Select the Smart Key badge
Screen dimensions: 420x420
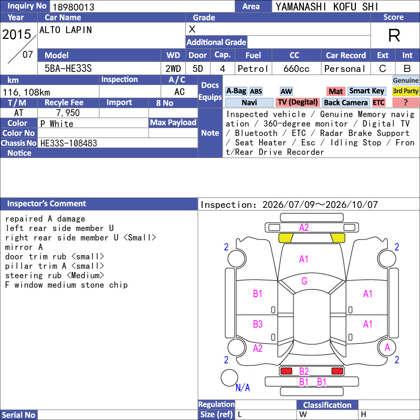(367, 91)
